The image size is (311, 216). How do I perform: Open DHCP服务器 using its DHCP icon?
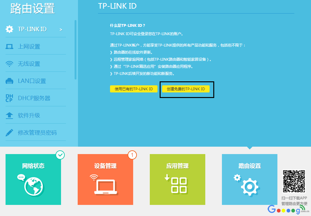(10, 98)
